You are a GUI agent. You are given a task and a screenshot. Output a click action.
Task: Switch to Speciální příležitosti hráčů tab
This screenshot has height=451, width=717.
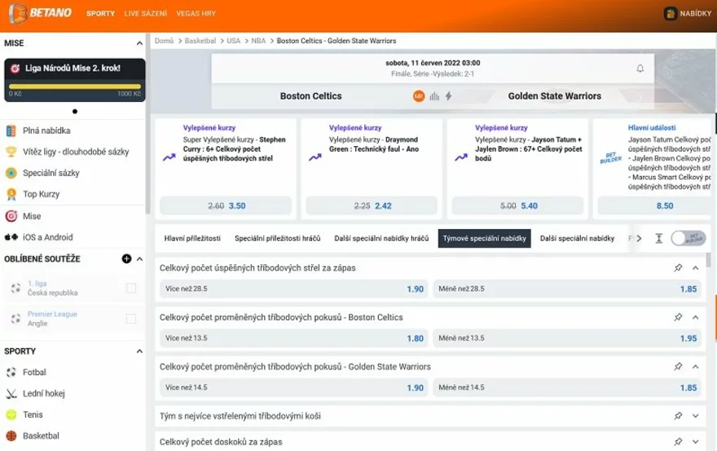(x=278, y=238)
